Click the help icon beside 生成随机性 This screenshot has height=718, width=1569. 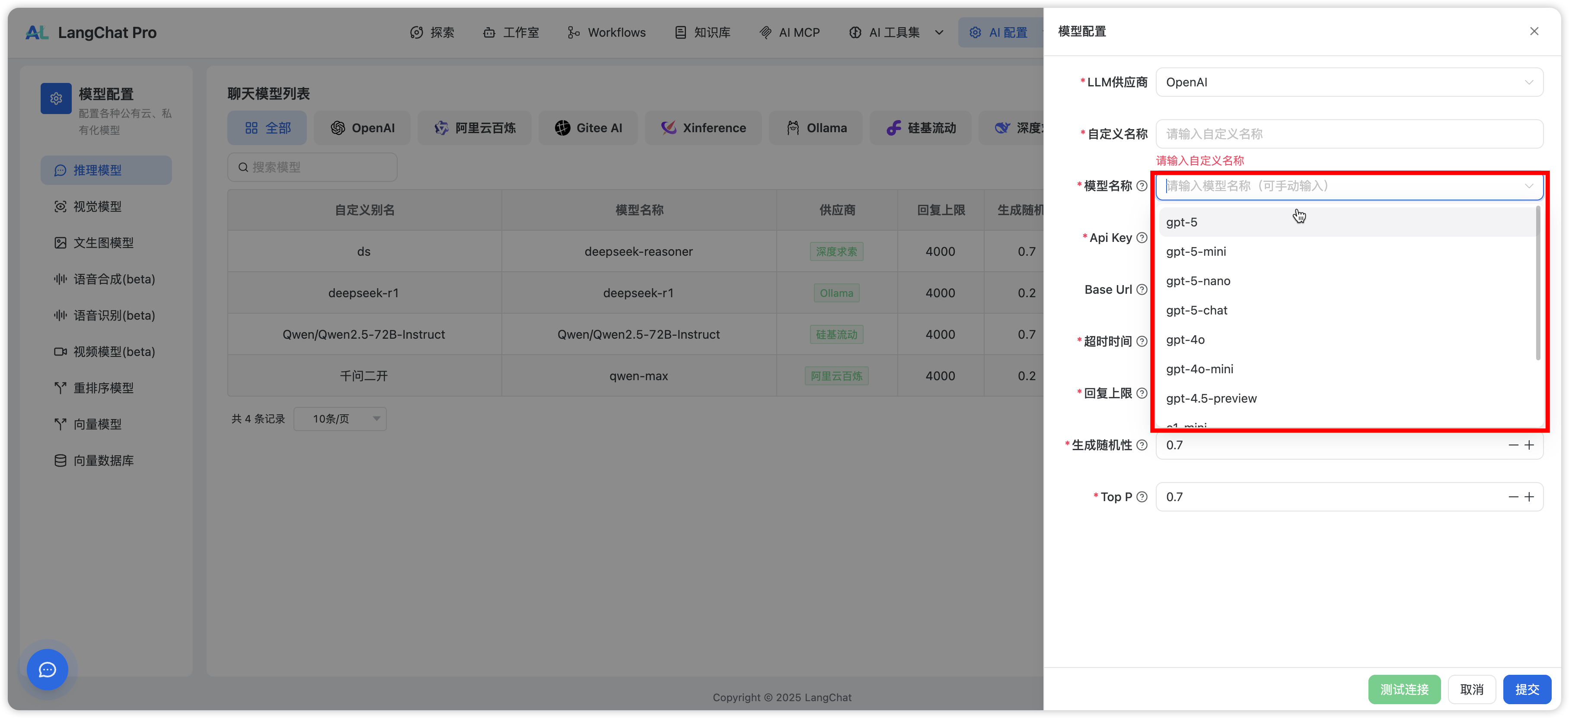pos(1142,445)
